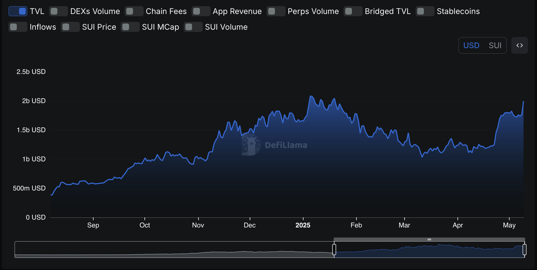
Task: Click the 500m USD axis value
Action: point(29,188)
